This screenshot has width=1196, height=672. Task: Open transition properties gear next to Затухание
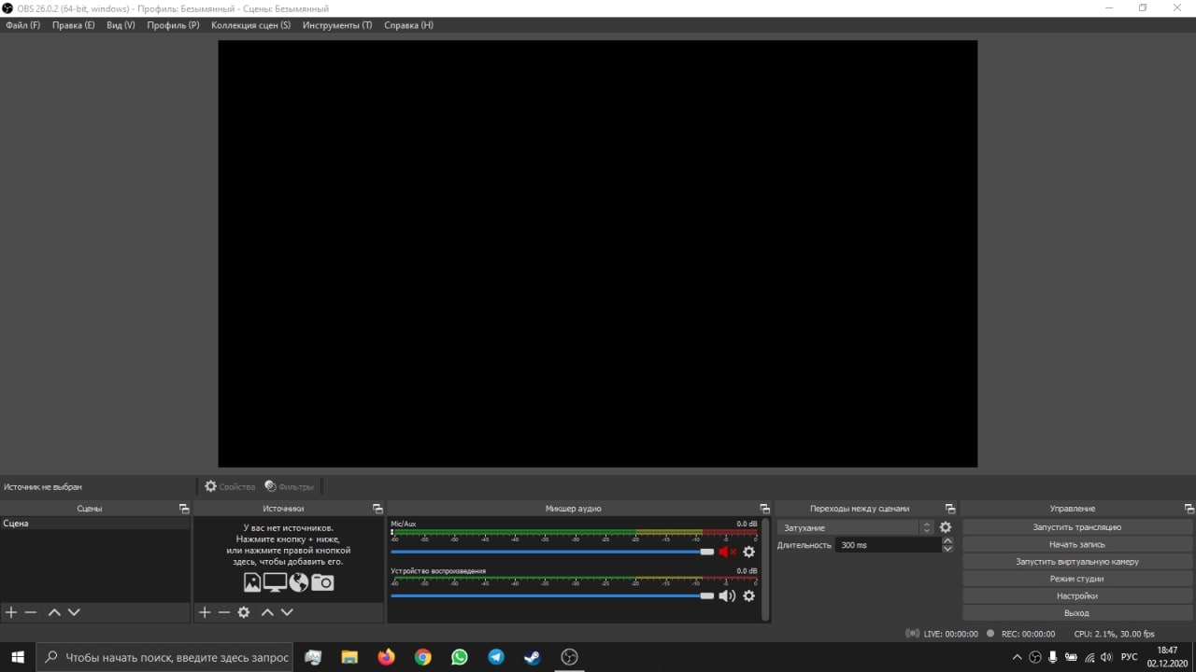pyautogui.click(x=946, y=527)
